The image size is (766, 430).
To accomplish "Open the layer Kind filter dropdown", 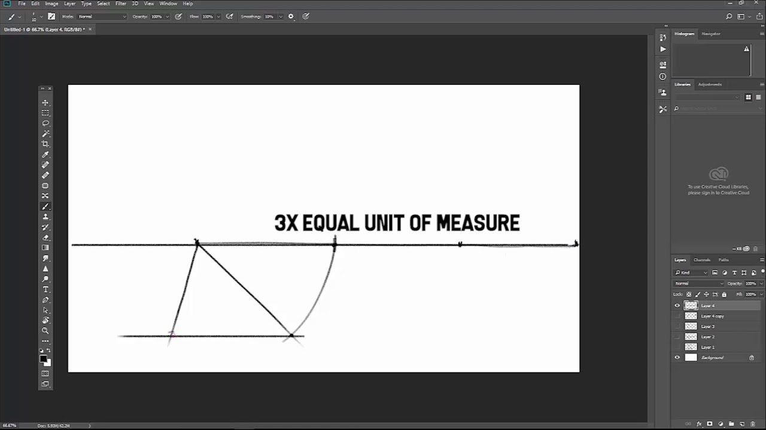I will tap(692, 272).
